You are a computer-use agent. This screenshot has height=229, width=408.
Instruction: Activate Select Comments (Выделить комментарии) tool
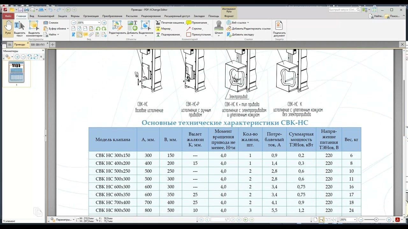pos(34,29)
